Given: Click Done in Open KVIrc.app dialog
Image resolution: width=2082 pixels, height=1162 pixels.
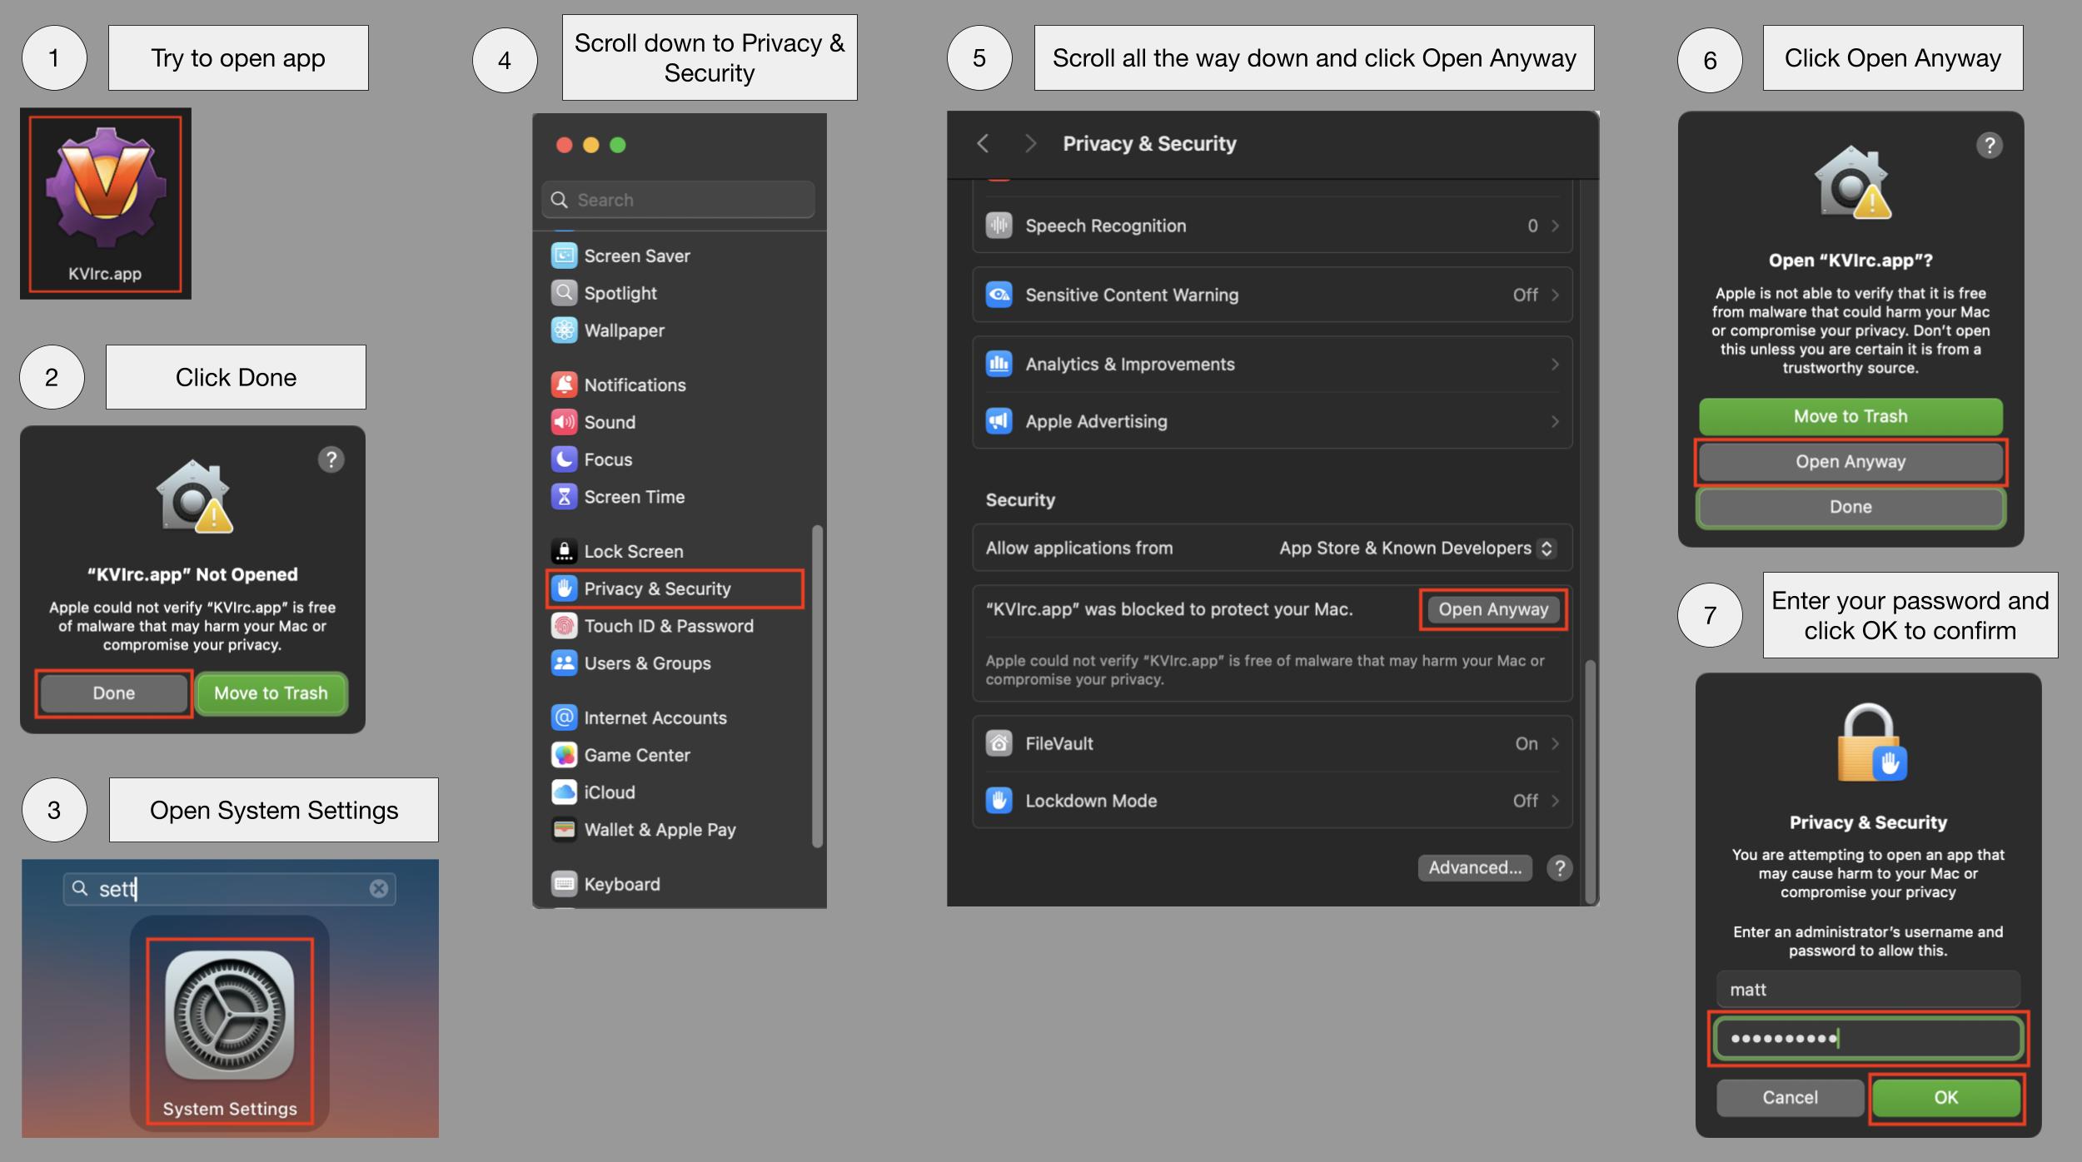Looking at the screenshot, I should (1850, 507).
